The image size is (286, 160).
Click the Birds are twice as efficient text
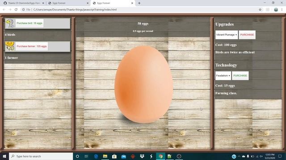235,52
